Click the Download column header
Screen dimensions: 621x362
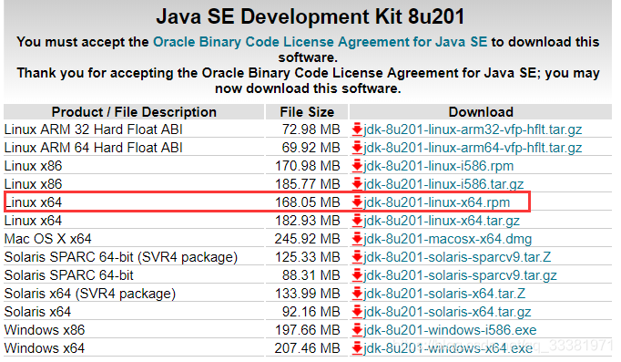click(481, 112)
